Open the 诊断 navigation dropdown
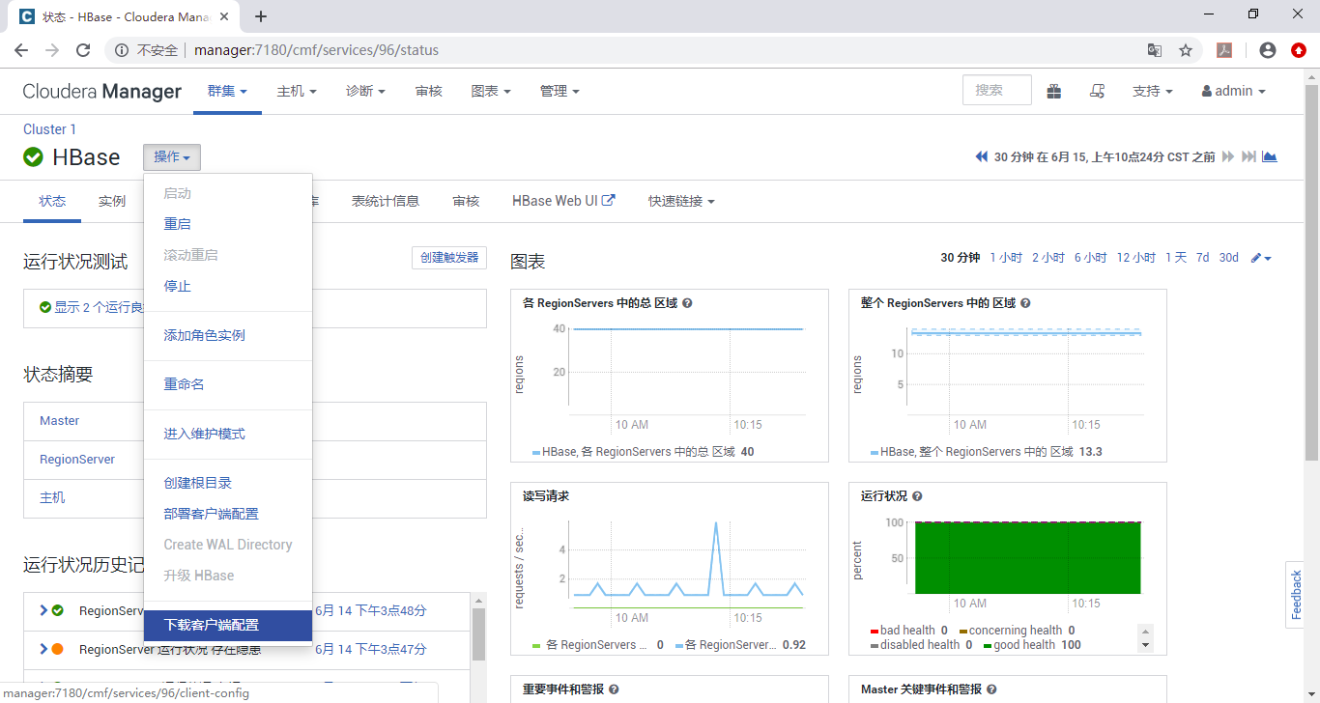This screenshot has height=703, width=1320. tap(365, 91)
